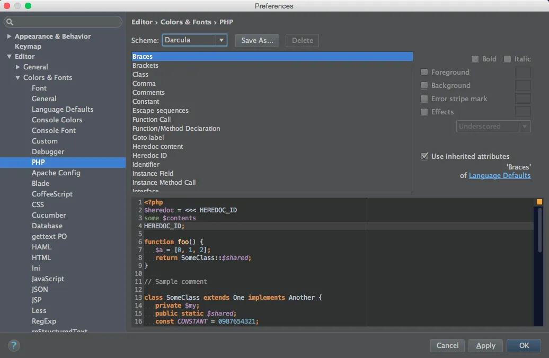Select Function/Method Declaration in the list

coord(272,129)
